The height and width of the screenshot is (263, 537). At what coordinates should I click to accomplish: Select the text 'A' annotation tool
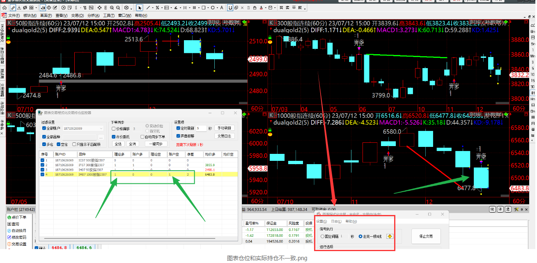click(221, 7)
